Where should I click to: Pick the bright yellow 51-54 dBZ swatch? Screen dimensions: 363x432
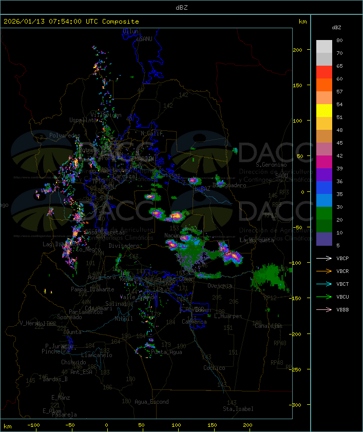point(324,110)
